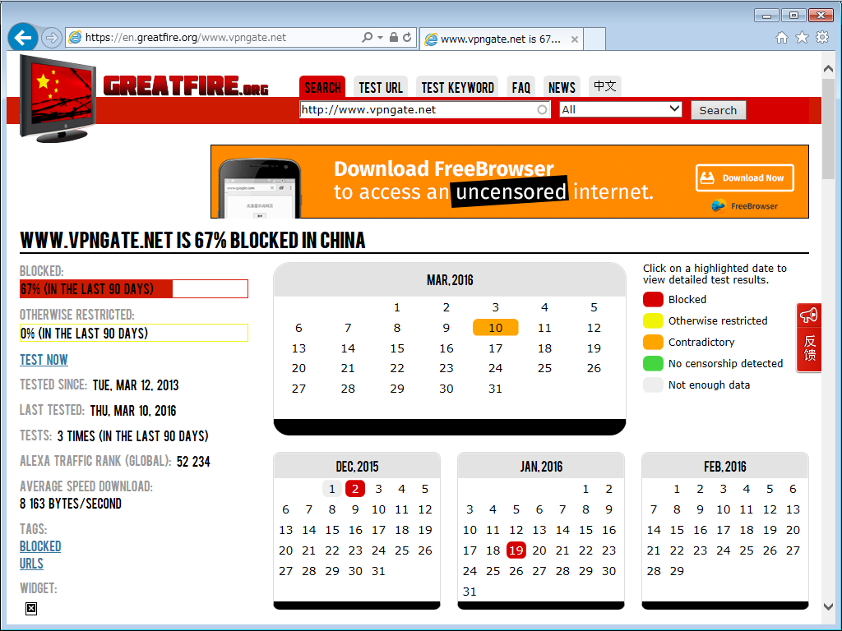Image resolution: width=842 pixels, height=631 pixels.
Task: Open highlighted January 19 blocked result
Action: [x=516, y=550]
